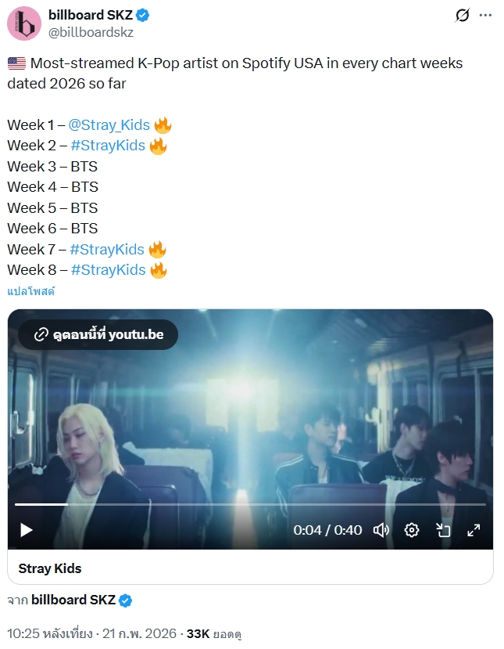504x649 pixels.
Task: Open the three-dot more options menu
Action: [485, 16]
